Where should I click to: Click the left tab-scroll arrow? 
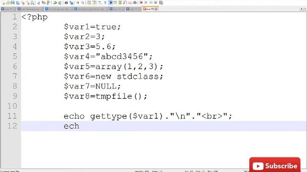tap(302, 9)
